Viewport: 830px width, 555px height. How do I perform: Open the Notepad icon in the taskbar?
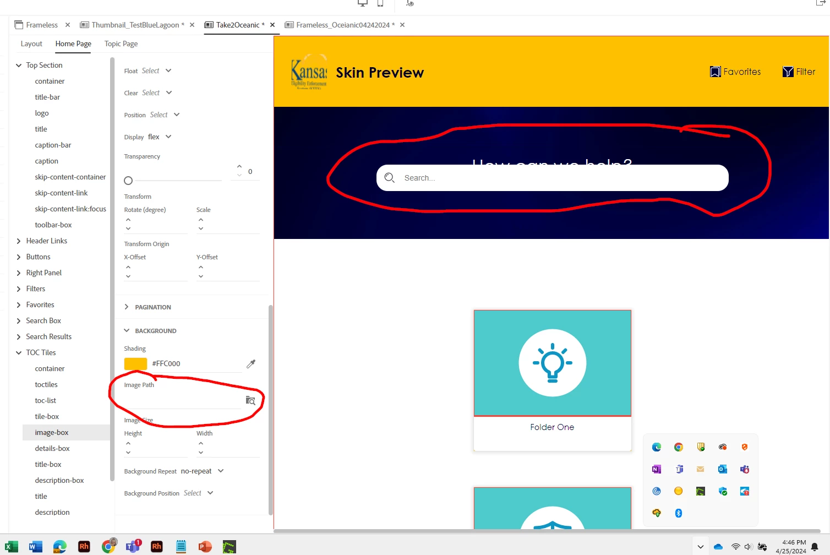click(x=181, y=546)
